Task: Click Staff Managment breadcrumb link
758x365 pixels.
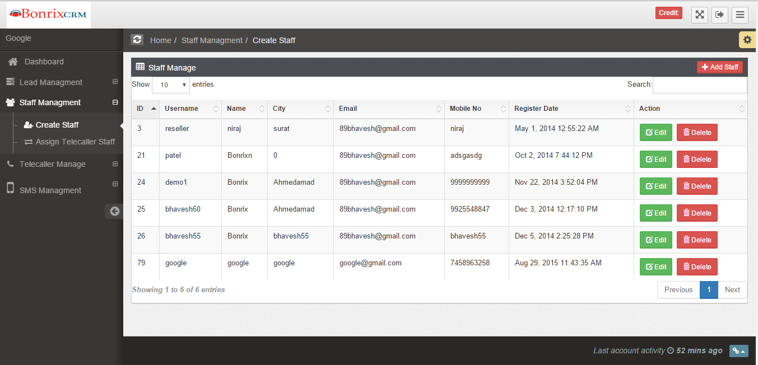Action: 212,40
